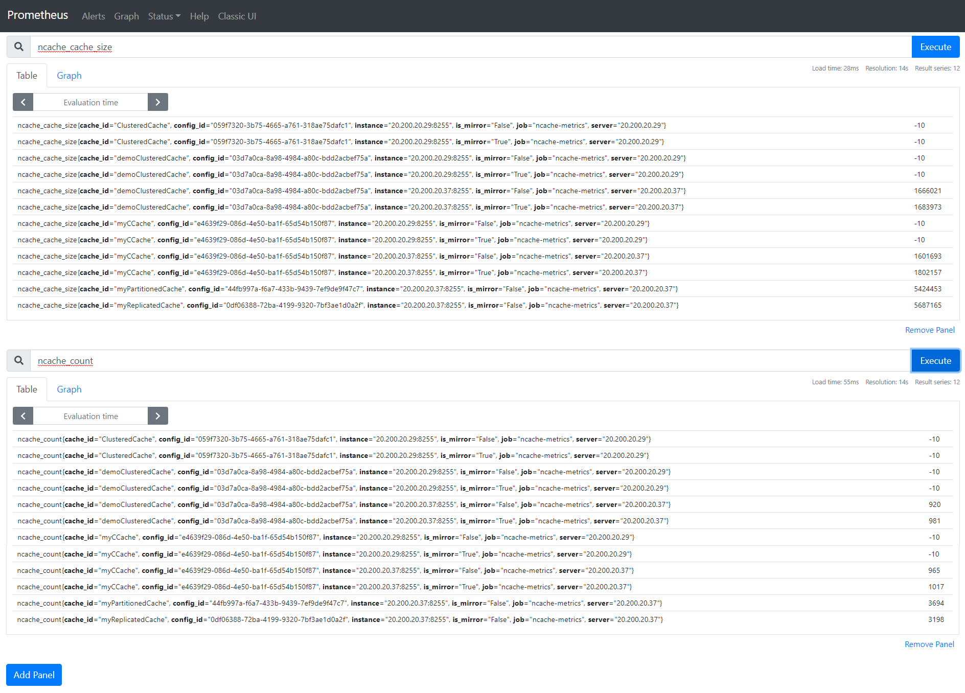Click the right arrow beside the second Evaluation time field

157,415
